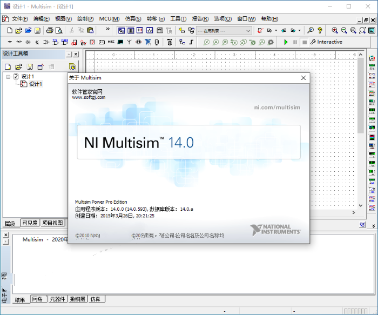The image size is (378, 315).
Task: Expand instruments toolbar chevron at bottom right
Action: 374,226
